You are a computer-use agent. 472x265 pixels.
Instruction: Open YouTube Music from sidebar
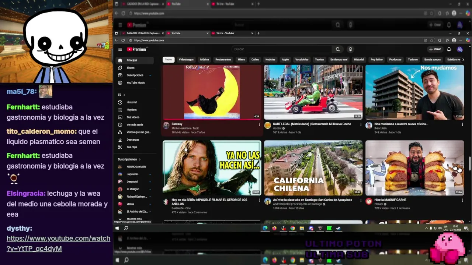pos(136,83)
